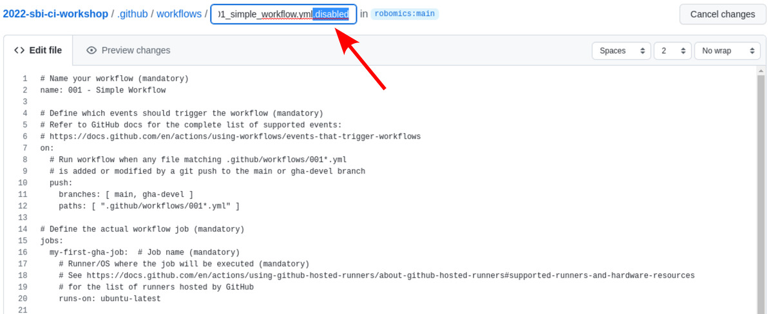The height and width of the screenshot is (314, 773).
Task: Click the 'jobs:' line in the editor
Action: [x=52, y=241]
